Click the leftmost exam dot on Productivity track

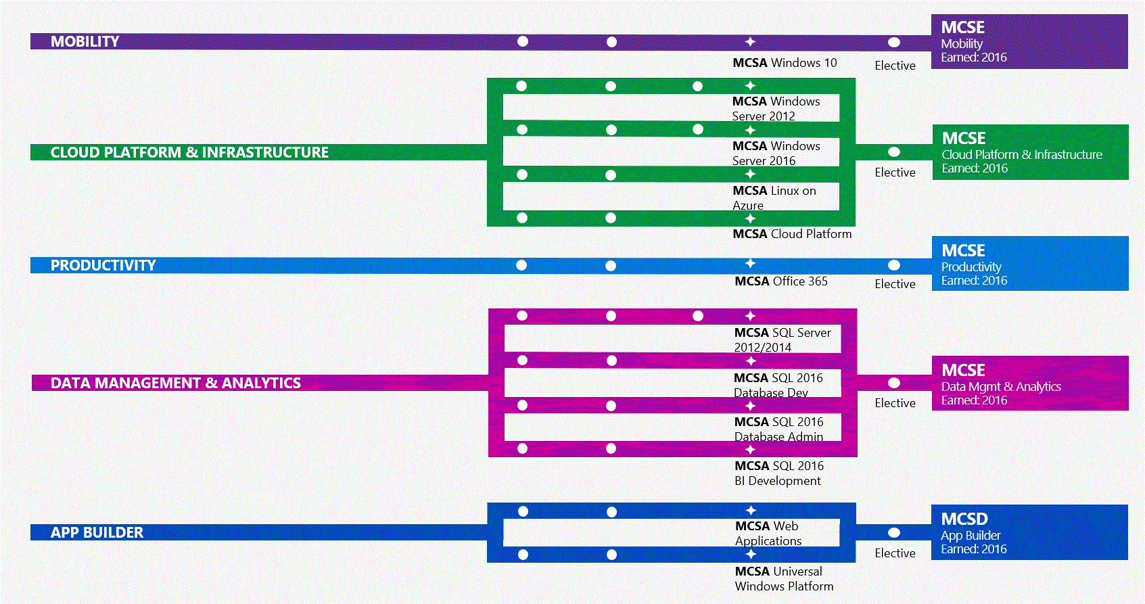521,265
